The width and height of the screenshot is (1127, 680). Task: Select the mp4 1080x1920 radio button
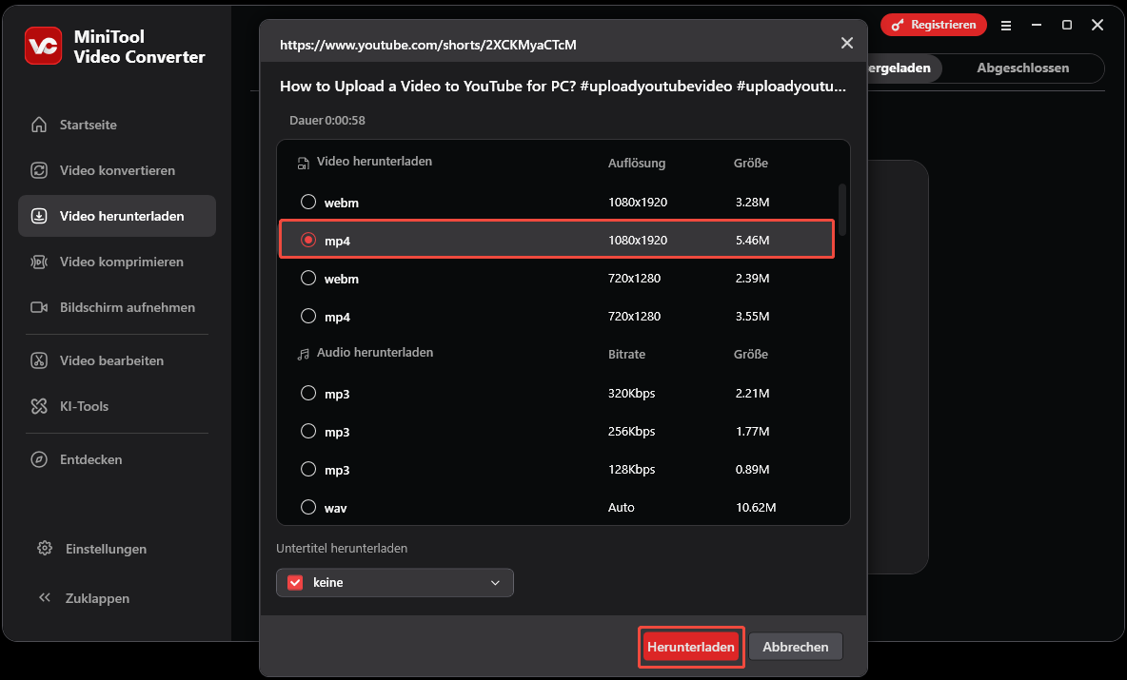click(x=308, y=240)
